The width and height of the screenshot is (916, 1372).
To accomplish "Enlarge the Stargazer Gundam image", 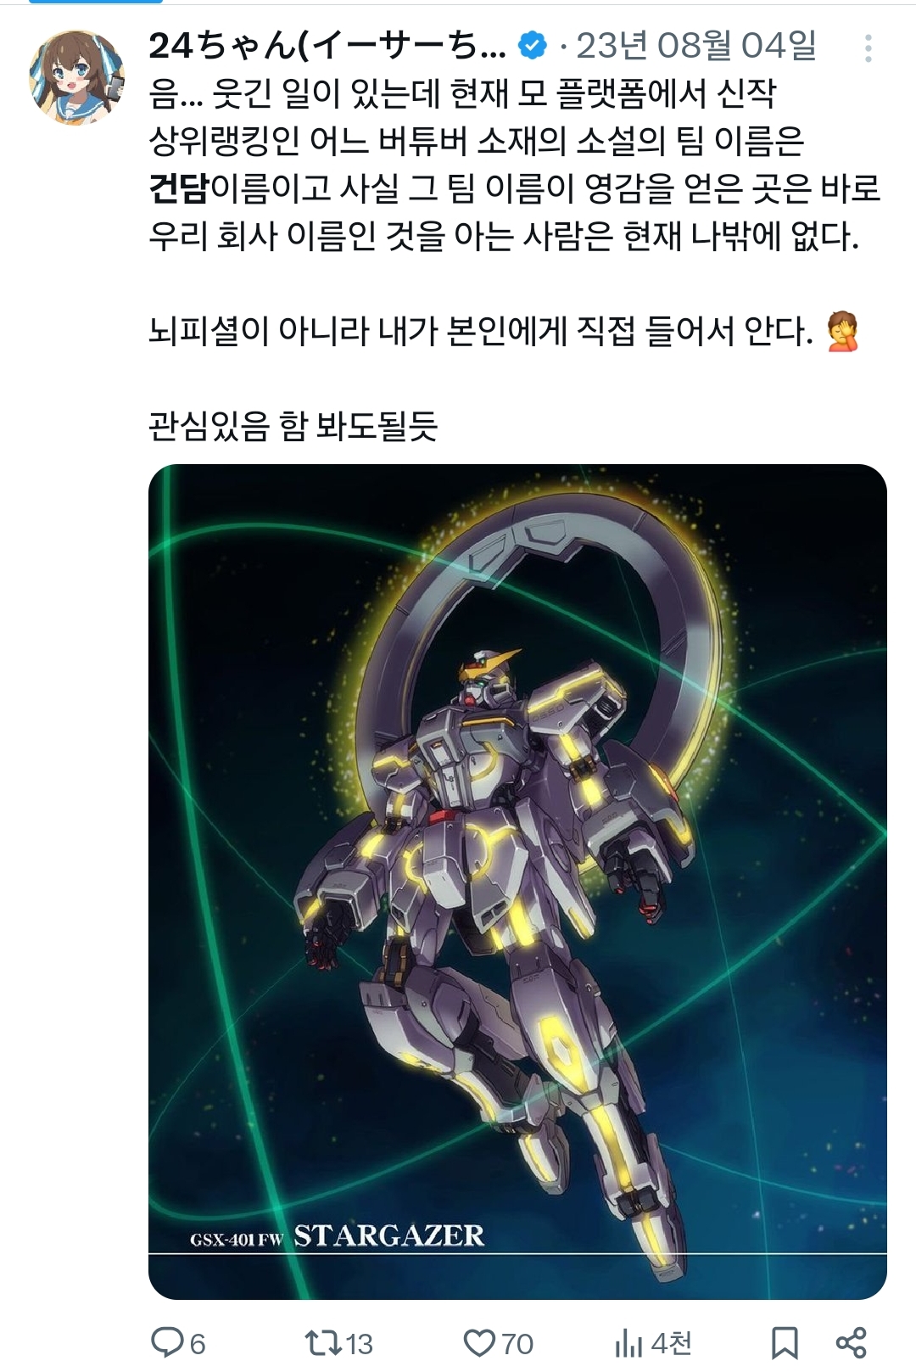I will 517,882.
